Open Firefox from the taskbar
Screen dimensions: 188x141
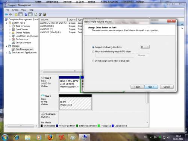click(50, 137)
